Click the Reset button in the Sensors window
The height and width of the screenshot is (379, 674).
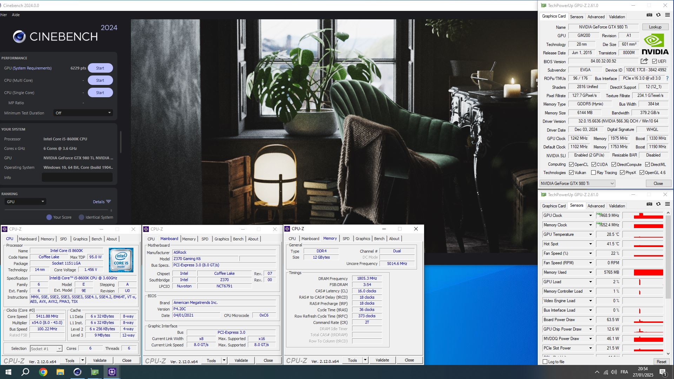click(x=661, y=362)
